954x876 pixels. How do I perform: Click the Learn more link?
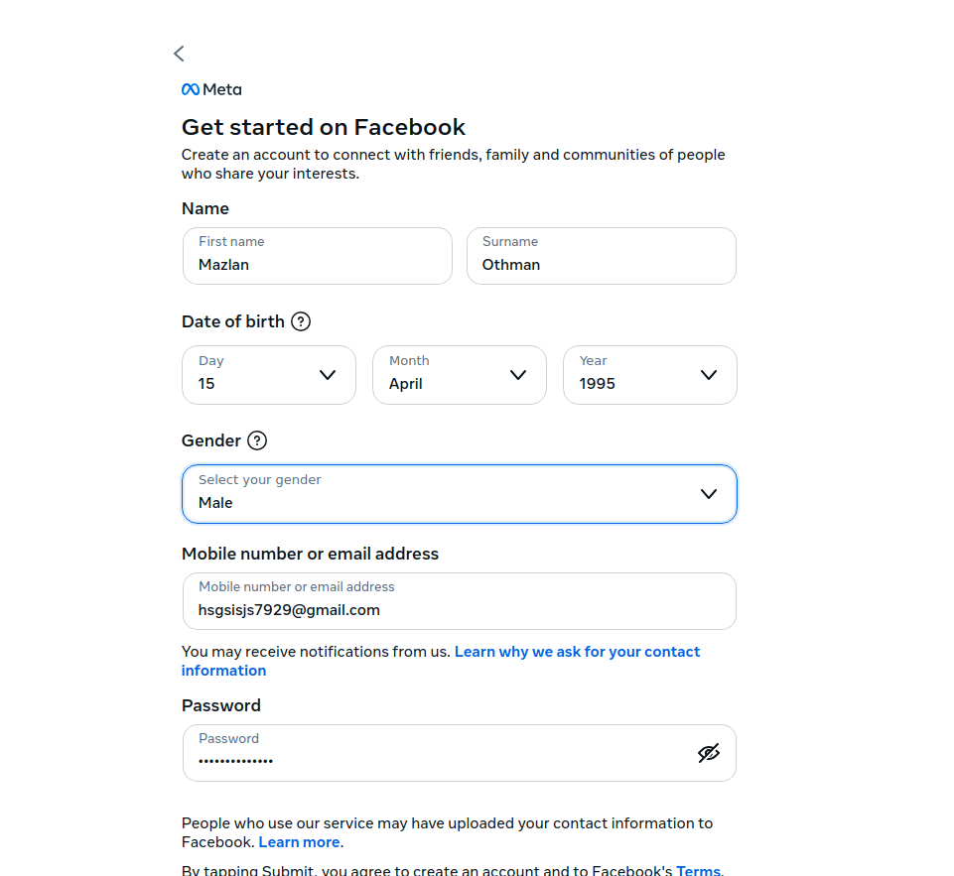click(298, 841)
